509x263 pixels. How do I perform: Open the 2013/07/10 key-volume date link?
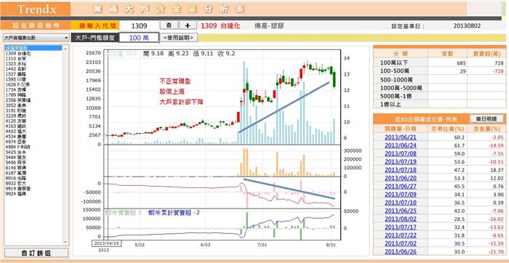(x=400, y=203)
